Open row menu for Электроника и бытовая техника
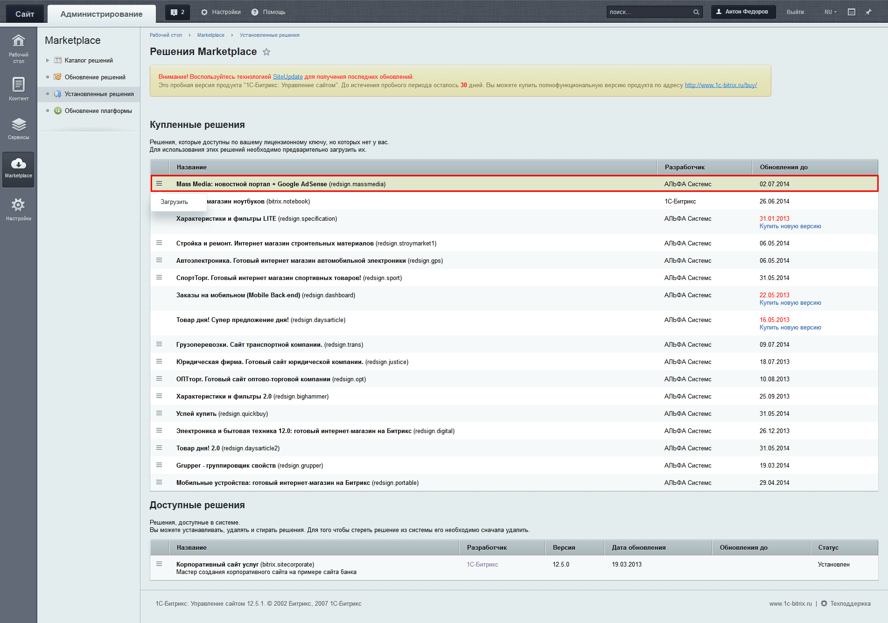 (159, 431)
